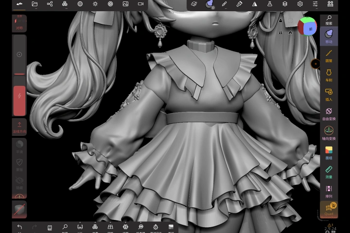Toggle the 隐藏 hide shortcut

point(19,183)
